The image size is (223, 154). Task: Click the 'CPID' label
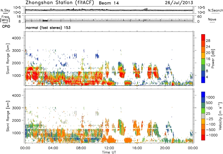click(6, 26)
